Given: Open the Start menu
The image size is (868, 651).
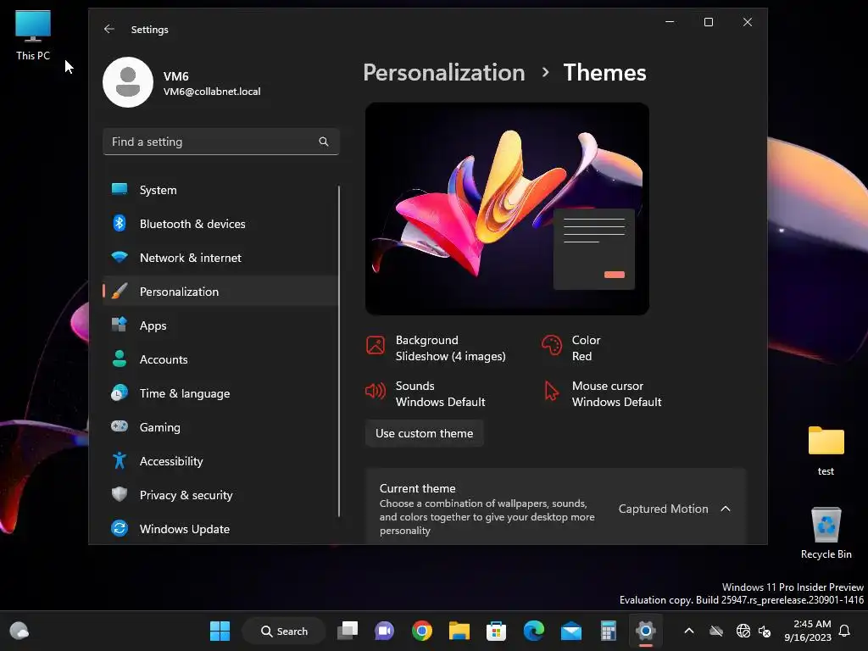Looking at the screenshot, I should click(220, 631).
